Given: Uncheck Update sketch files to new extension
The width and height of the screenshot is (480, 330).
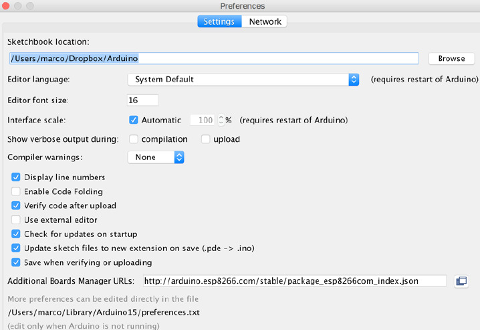Looking at the screenshot, I should click(x=16, y=248).
